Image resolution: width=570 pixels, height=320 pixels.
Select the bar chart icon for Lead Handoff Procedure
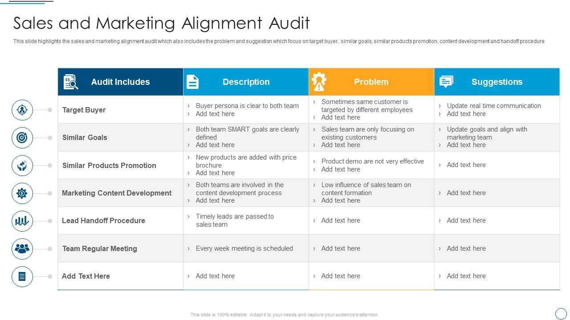[x=22, y=221]
